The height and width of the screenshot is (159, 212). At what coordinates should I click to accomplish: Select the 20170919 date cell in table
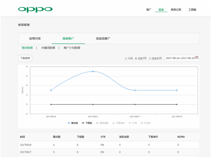[x=26, y=145]
